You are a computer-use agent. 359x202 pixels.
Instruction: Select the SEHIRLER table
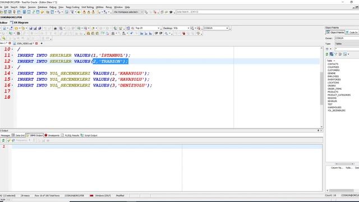pyautogui.click(x=332, y=101)
